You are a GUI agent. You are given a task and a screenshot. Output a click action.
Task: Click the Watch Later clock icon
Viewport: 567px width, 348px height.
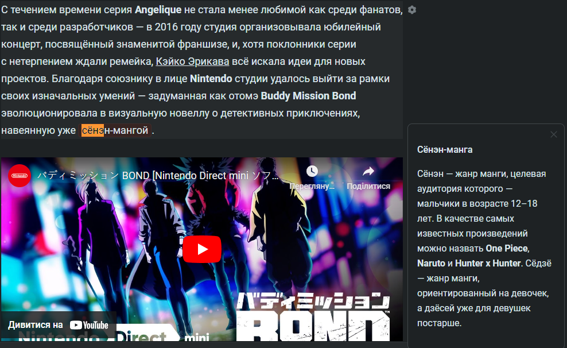click(x=312, y=171)
